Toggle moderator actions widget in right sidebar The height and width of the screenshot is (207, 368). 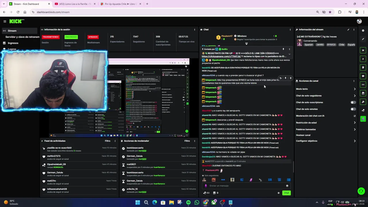pyautogui.click(x=363, y=93)
